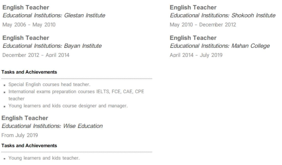
Task: Click the first Tasks and Achievements heading
Action: click(29, 72)
